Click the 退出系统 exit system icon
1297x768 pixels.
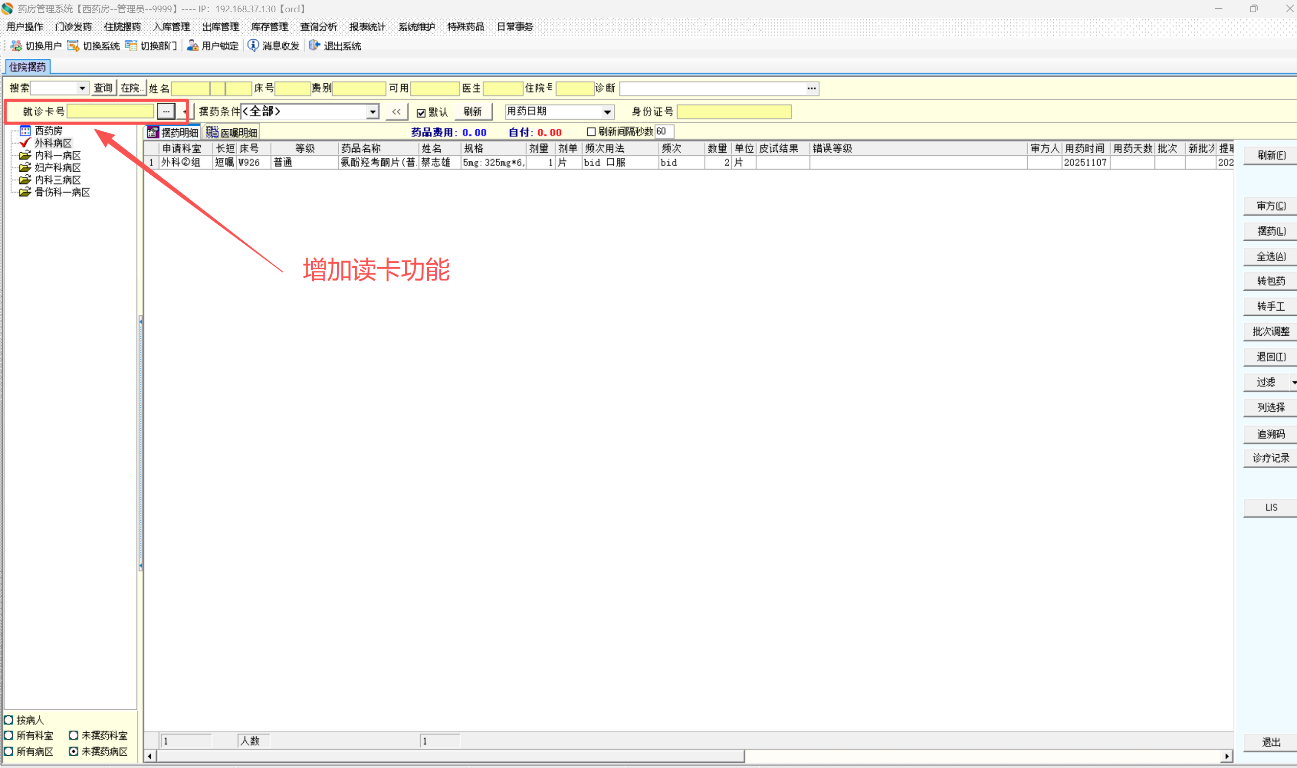[x=314, y=45]
